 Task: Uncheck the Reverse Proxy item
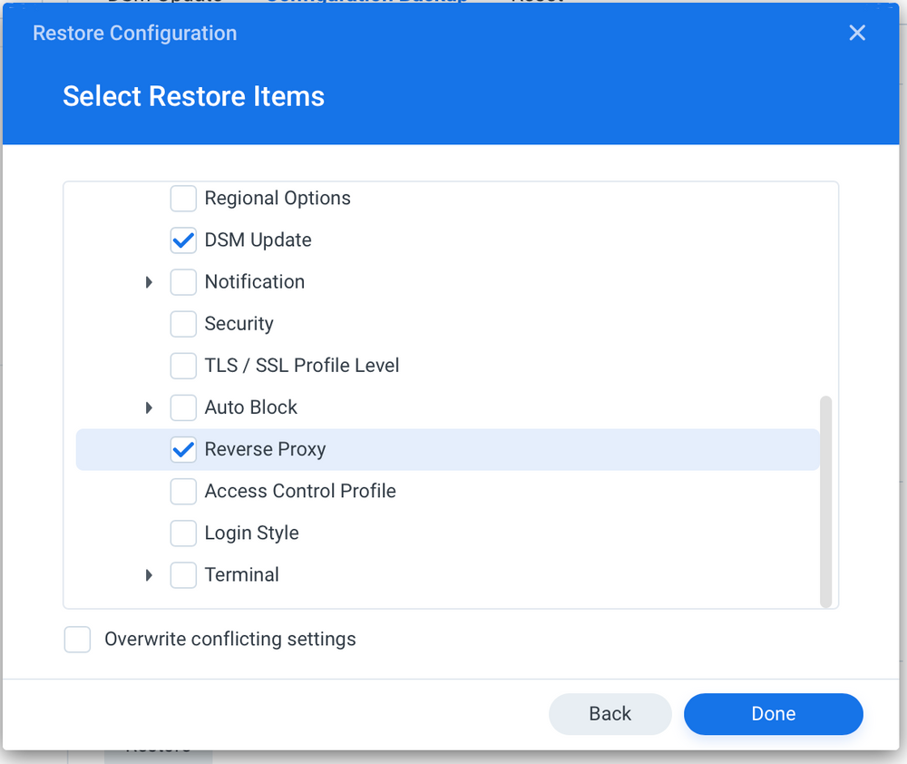pos(183,449)
